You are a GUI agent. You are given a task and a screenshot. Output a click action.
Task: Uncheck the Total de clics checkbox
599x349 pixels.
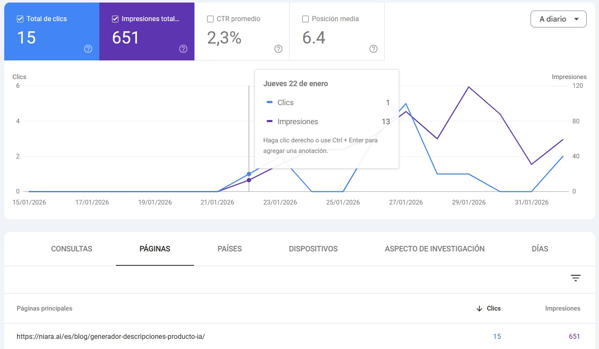(x=20, y=19)
